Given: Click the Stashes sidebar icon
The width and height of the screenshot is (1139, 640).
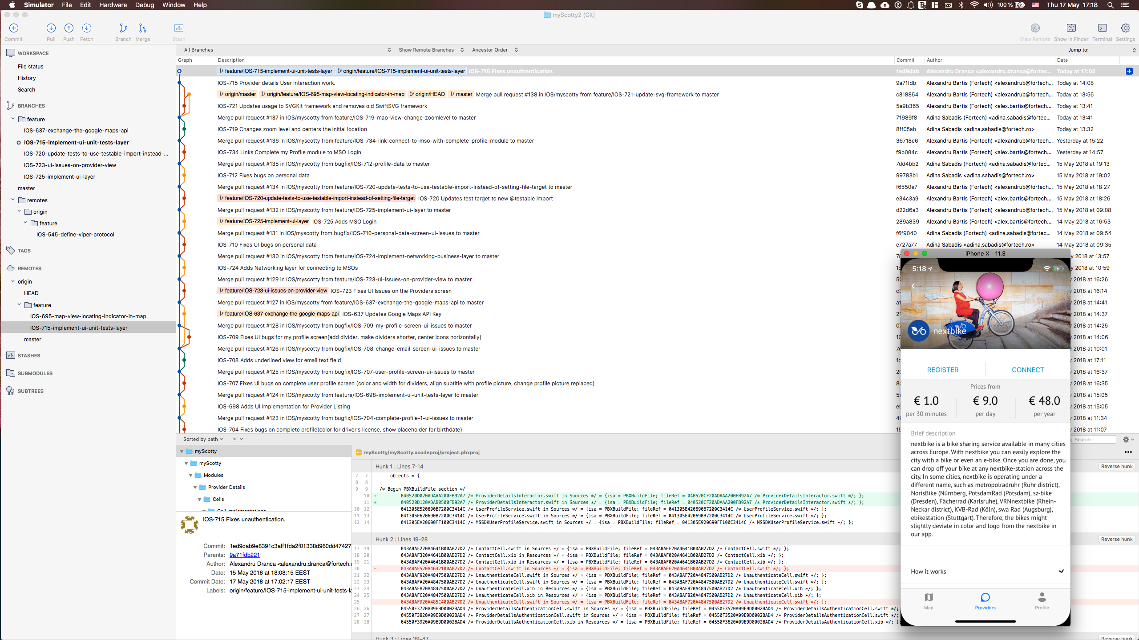Looking at the screenshot, I should click(11, 355).
